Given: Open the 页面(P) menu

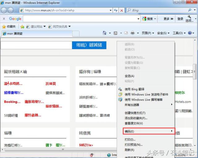Looking at the screenshot, I should pyautogui.click(x=148, y=33).
